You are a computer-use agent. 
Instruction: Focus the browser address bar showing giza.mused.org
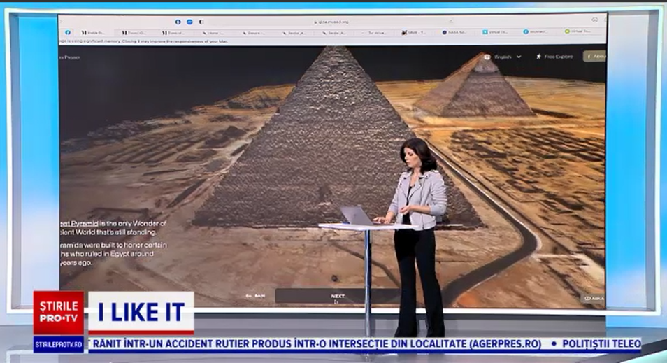click(x=331, y=22)
